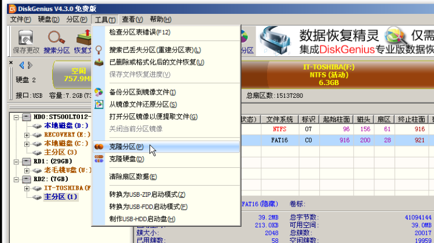The height and width of the screenshot is (243, 434).
Task: Open the 帮助(H) menu
Action: coord(161,20)
